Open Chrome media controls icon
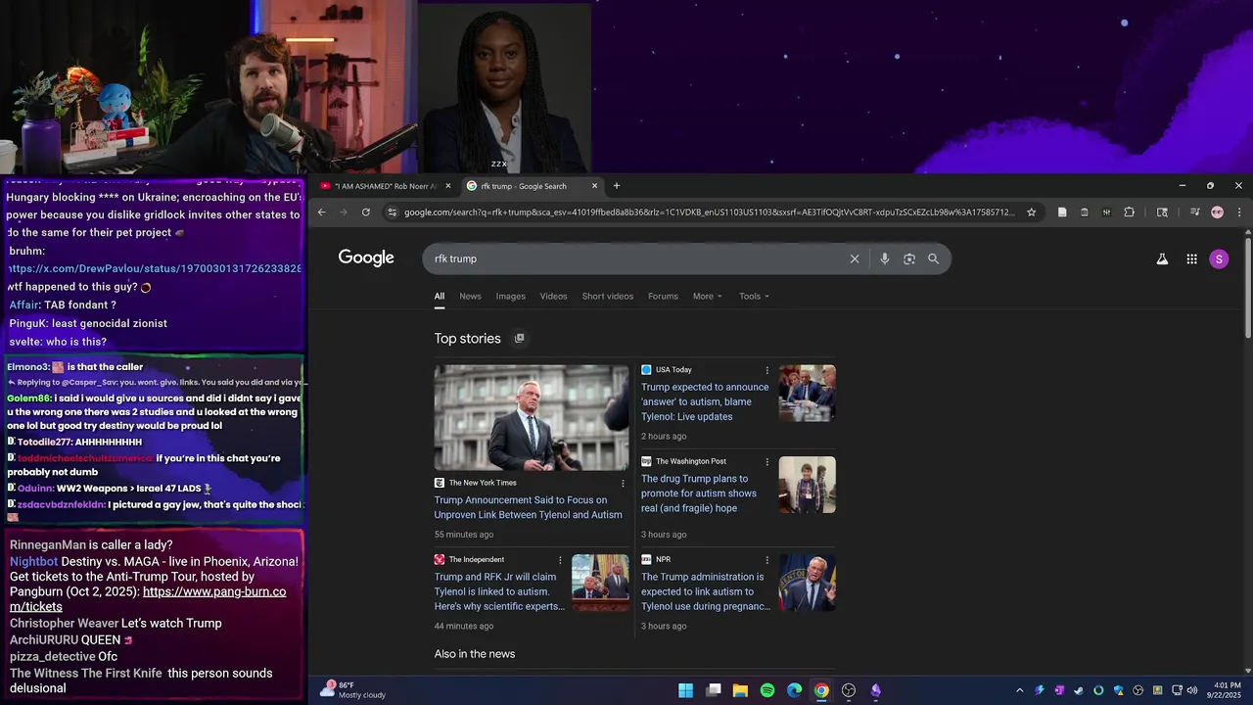 [1194, 212]
